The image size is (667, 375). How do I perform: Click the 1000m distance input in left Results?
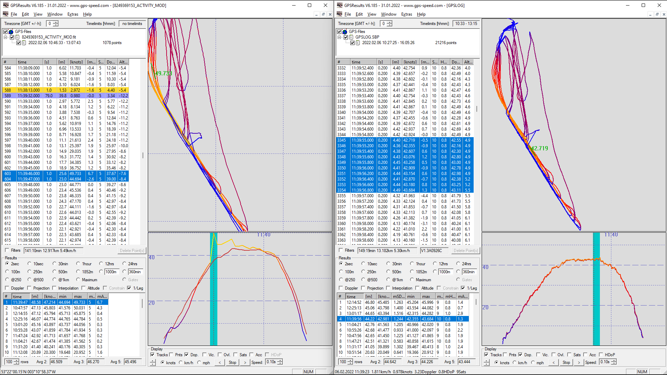pyautogui.click(x=112, y=272)
